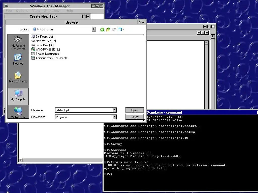The height and width of the screenshot is (193, 258).
Task: Select the 3½ Floppy (A:) drive icon
Action: pyautogui.click(x=33, y=37)
